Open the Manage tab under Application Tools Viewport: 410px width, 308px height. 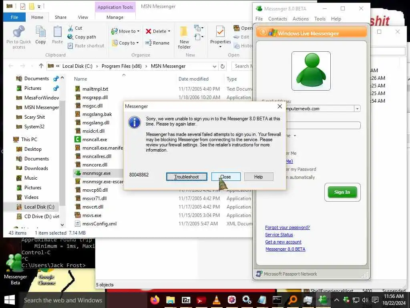pyautogui.click(x=115, y=17)
